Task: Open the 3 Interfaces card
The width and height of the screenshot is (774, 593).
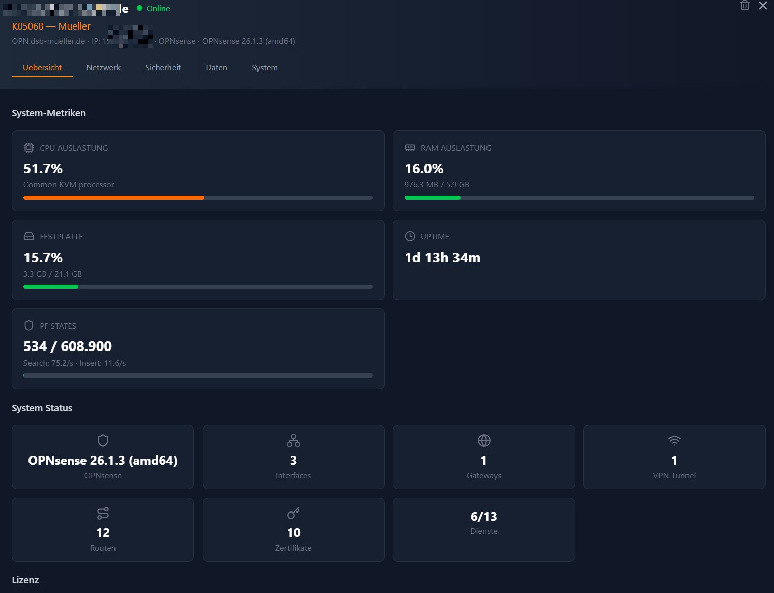Action: [x=293, y=457]
